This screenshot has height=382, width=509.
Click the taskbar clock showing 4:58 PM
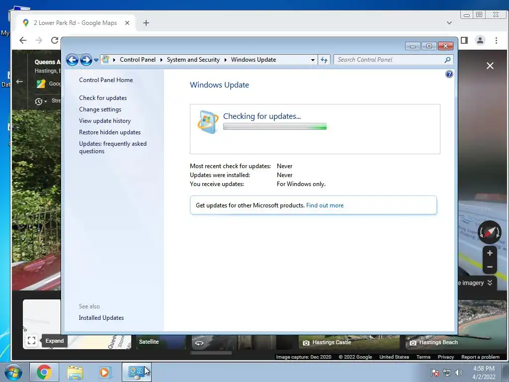484,373
